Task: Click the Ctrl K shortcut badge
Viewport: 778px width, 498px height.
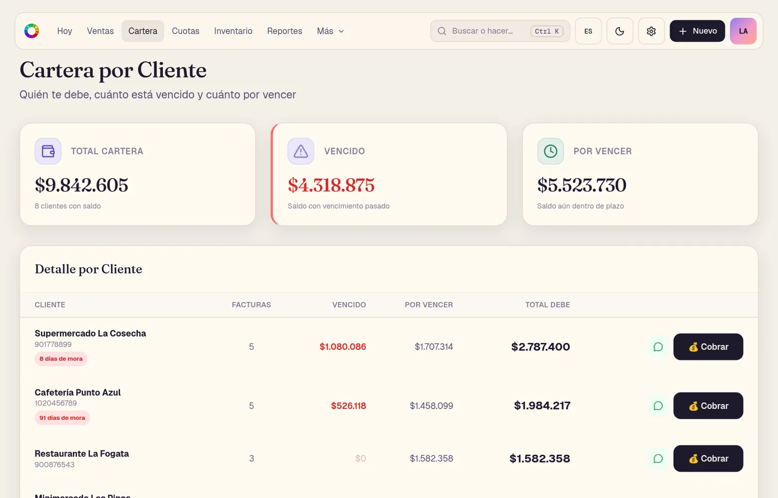Action: [547, 31]
